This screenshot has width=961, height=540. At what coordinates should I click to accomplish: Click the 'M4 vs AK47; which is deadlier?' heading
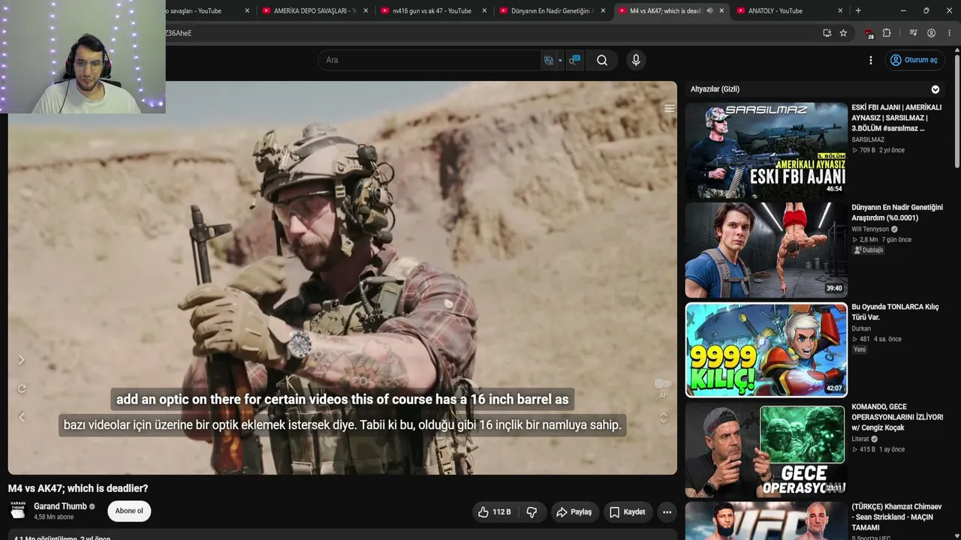(78, 488)
